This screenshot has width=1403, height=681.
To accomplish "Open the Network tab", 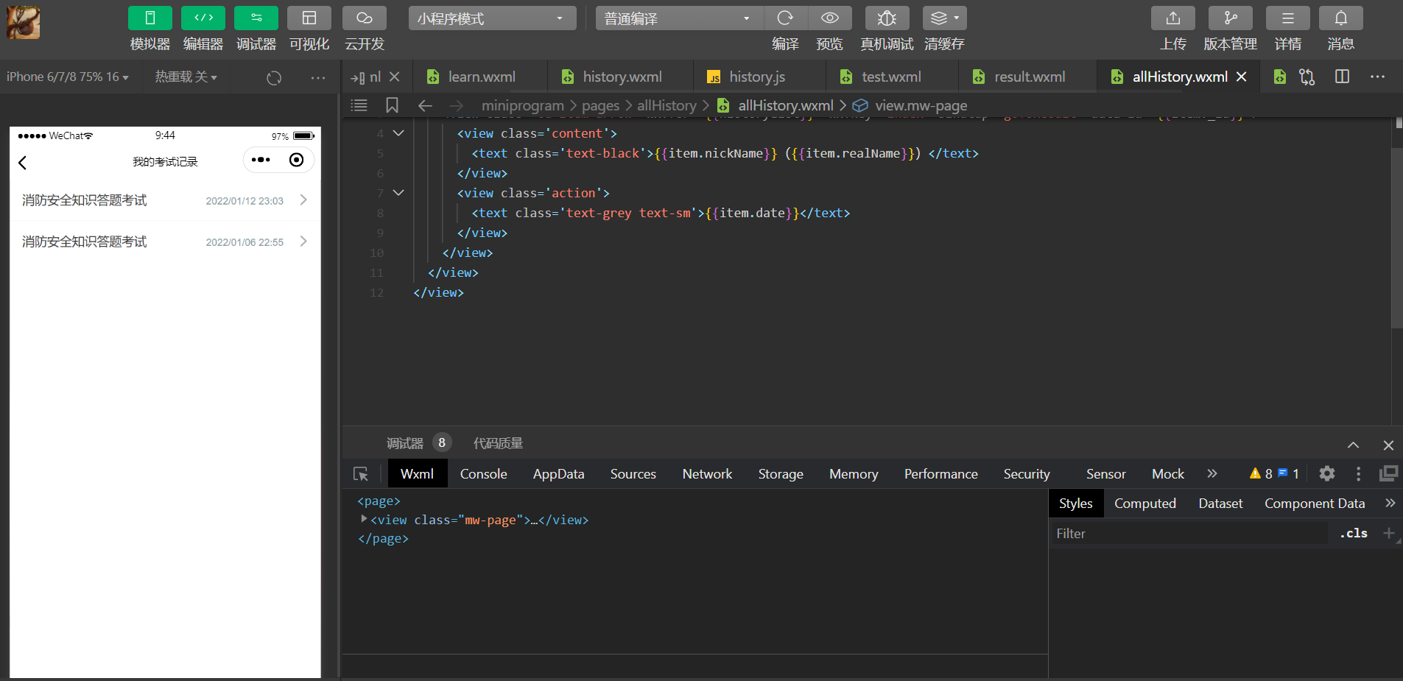I will (707, 474).
